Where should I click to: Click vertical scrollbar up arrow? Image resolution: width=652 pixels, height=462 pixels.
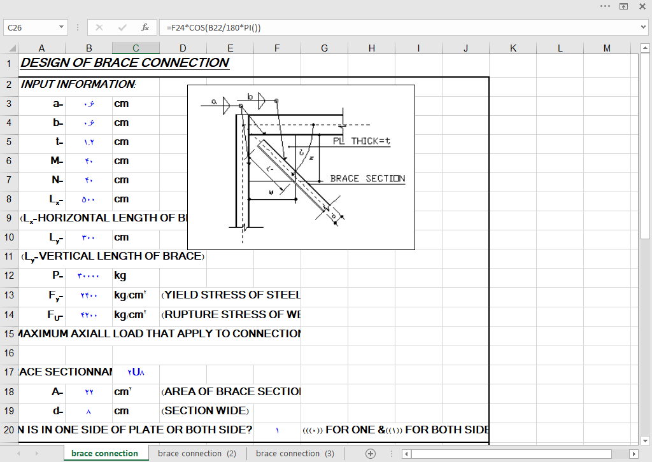coord(645,48)
